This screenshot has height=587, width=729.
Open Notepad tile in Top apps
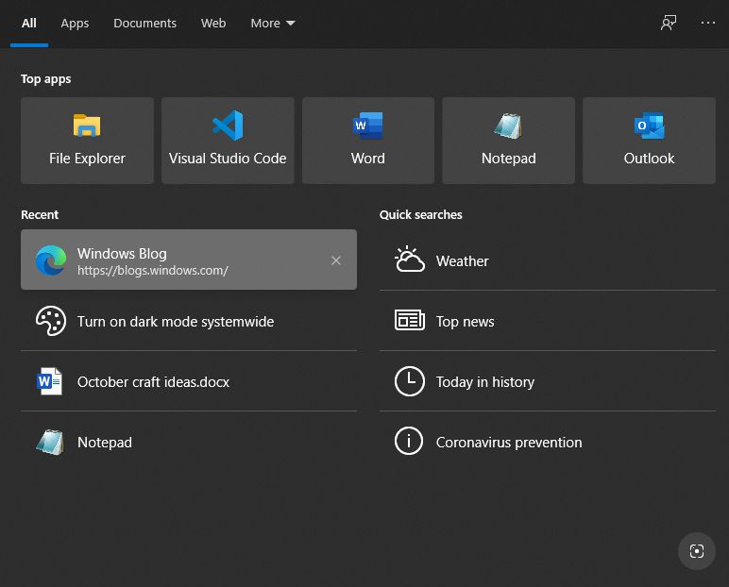point(509,141)
